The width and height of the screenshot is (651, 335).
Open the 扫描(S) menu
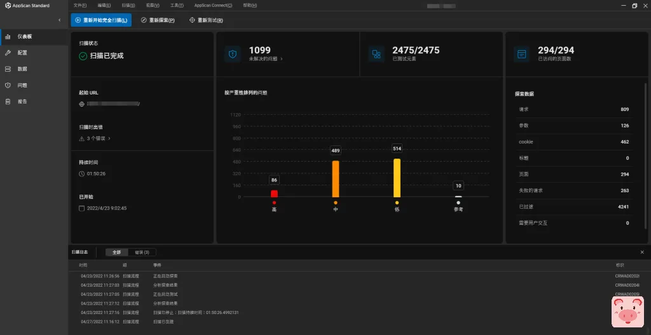128,5
